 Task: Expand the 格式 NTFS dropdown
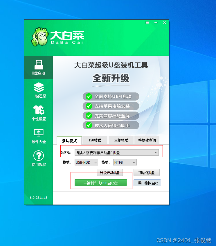tap(125, 162)
